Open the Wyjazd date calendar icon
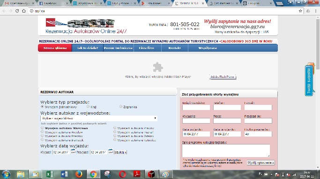 click(x=73, y=151)
